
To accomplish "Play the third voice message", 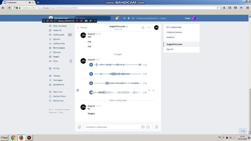I will click(x=91, y=83).
